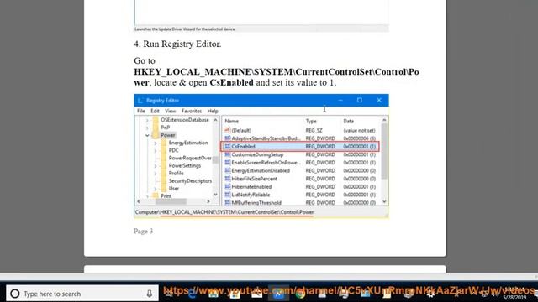Select the PowerSettings key label
Image resolution: width=538 pixels, height=302 pixels.
pos(185,165)
